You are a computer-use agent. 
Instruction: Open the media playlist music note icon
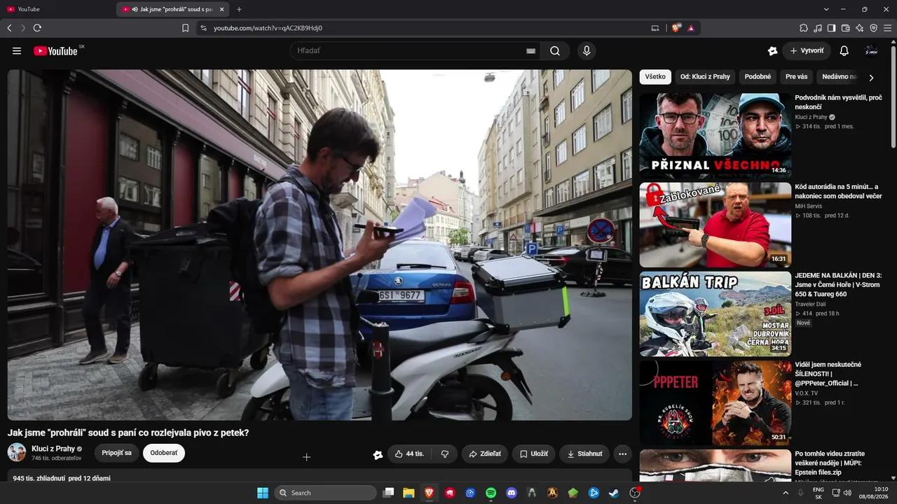818,28
